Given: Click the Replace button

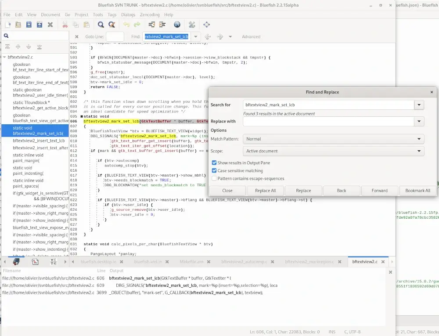Looking at the screenshot, I should (303, 191).
